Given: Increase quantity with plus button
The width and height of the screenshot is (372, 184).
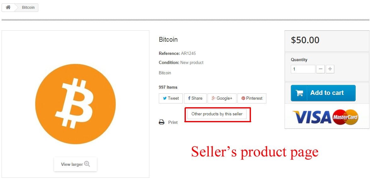Looking at the screenshot, I should 330,69.
